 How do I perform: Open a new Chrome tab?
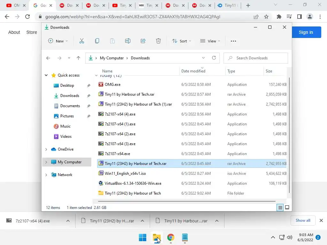tap(248, 5)
